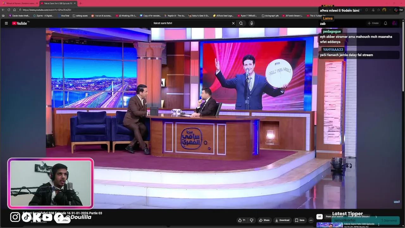Image resolution: width=405 pixels, height=228 pixels.
Task: Run the search with the magnifier button
Action: [241, 23]
